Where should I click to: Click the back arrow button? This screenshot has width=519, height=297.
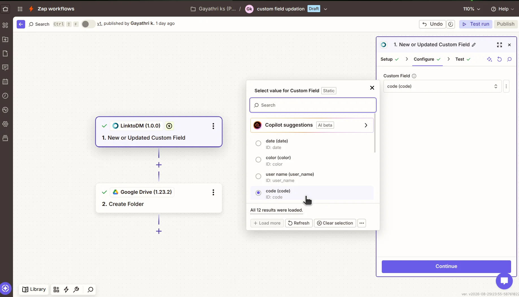tap(21, 24)
